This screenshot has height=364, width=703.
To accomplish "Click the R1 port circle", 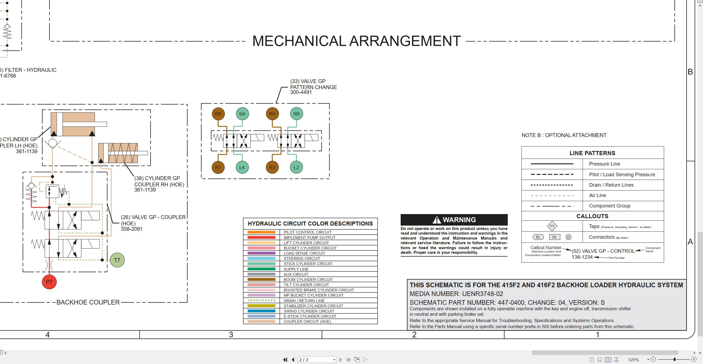I will tap(218, 167).
